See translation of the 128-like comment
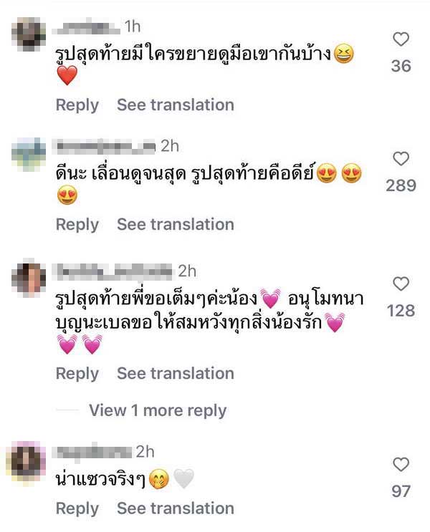This screenshot has width=430, height=532. tap(176, 374)
